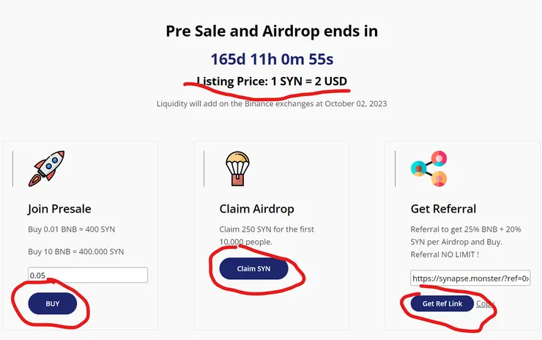Screen dimensions: 542x340
Task: Click the countdown timer text
Action: pos(272,59)
